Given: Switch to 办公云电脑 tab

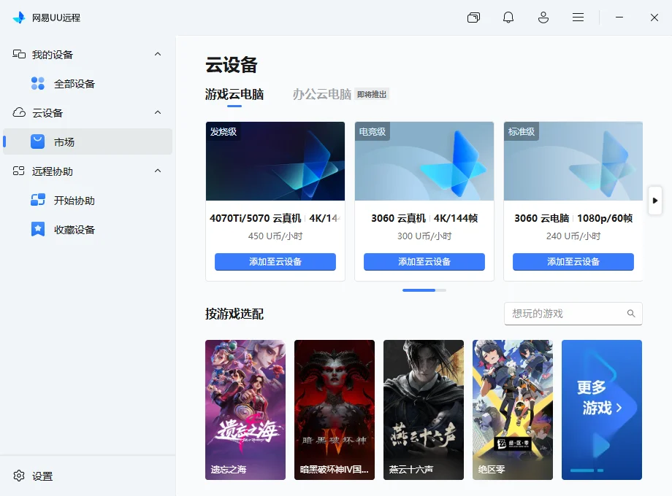Looking at the screenshot, I should pos(322,94).
